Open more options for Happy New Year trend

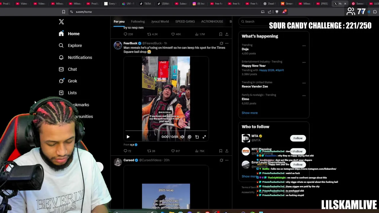(x=304, y=62)
